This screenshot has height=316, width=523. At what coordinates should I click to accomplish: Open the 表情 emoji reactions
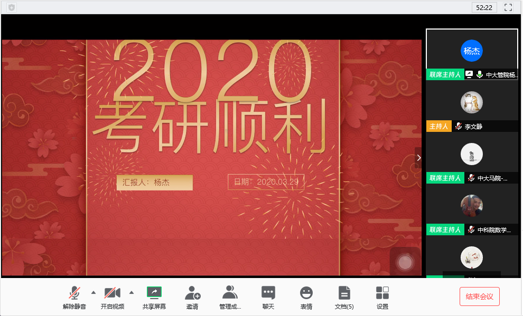(x=306, y=296)
